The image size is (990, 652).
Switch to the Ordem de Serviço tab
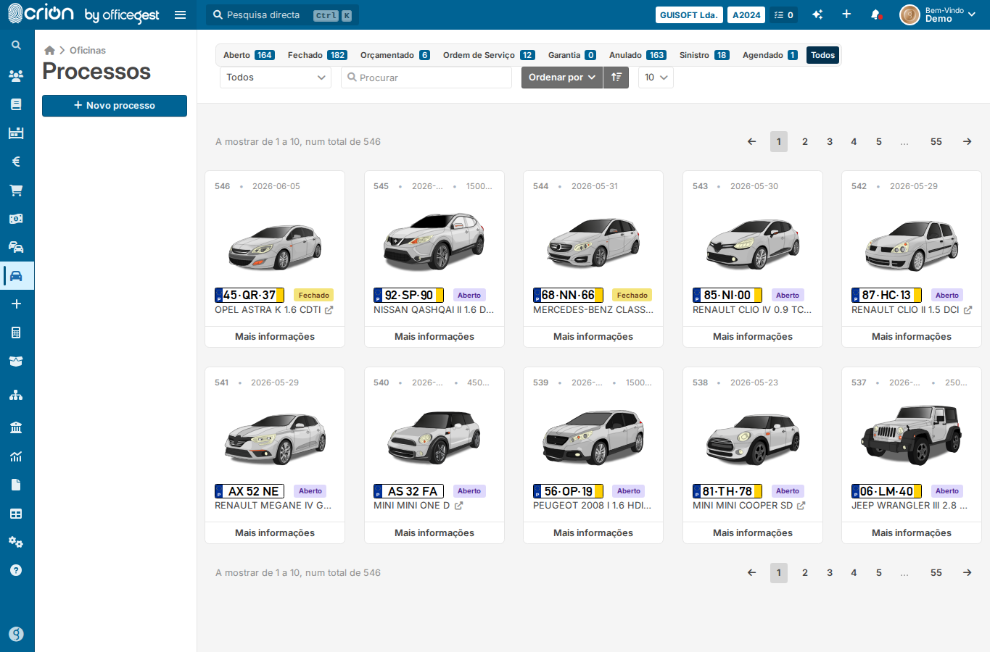(488, 55)
